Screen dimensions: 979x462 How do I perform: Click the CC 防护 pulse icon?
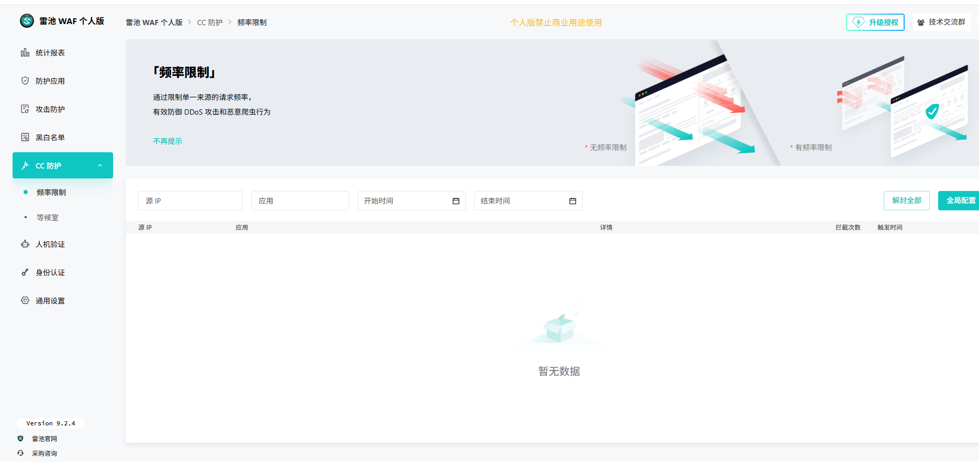(x=25, y=165)
